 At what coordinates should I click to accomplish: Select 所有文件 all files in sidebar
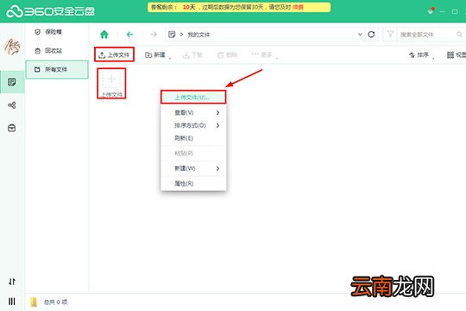(57, 70)
